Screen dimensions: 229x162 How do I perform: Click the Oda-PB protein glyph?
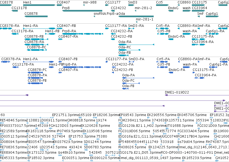point(125,89)
